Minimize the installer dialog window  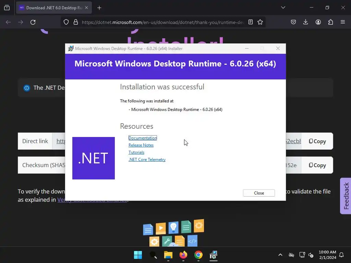click(x=247, y=49)
